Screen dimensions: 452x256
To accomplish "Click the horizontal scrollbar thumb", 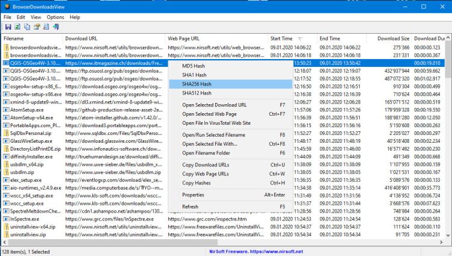I will [113, 242].
